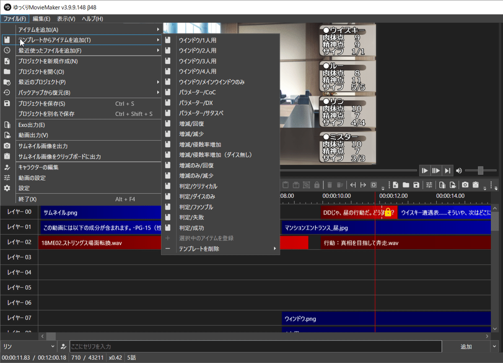Click the frame-step play button
The width and height of the screenshot is (503, 363).
pos(436,171)
